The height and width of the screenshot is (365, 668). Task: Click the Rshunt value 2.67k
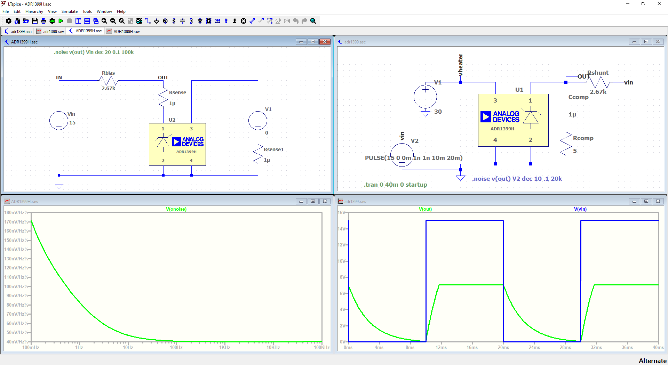click(598, 92)
